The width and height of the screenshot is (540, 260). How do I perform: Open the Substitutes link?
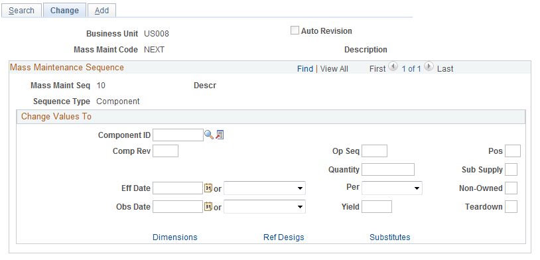click(x=390, y=237)
